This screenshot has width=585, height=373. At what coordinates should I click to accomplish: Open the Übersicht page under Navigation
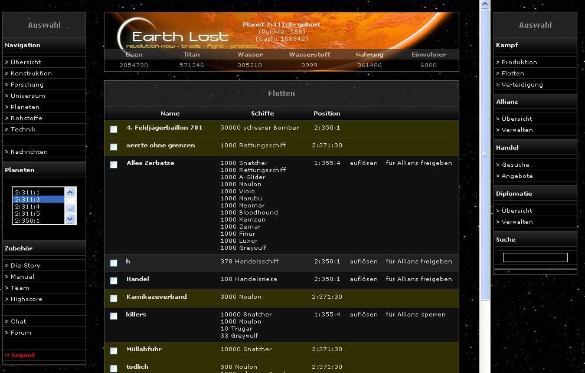[x=26, y=62]
